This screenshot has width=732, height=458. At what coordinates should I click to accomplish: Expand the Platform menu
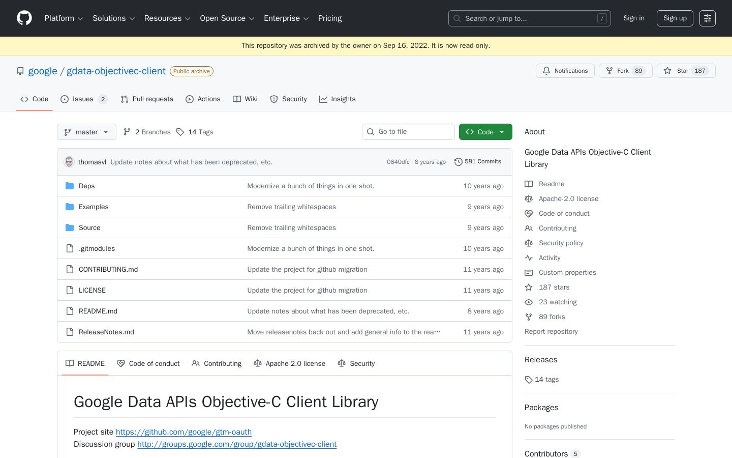[64, 18]
